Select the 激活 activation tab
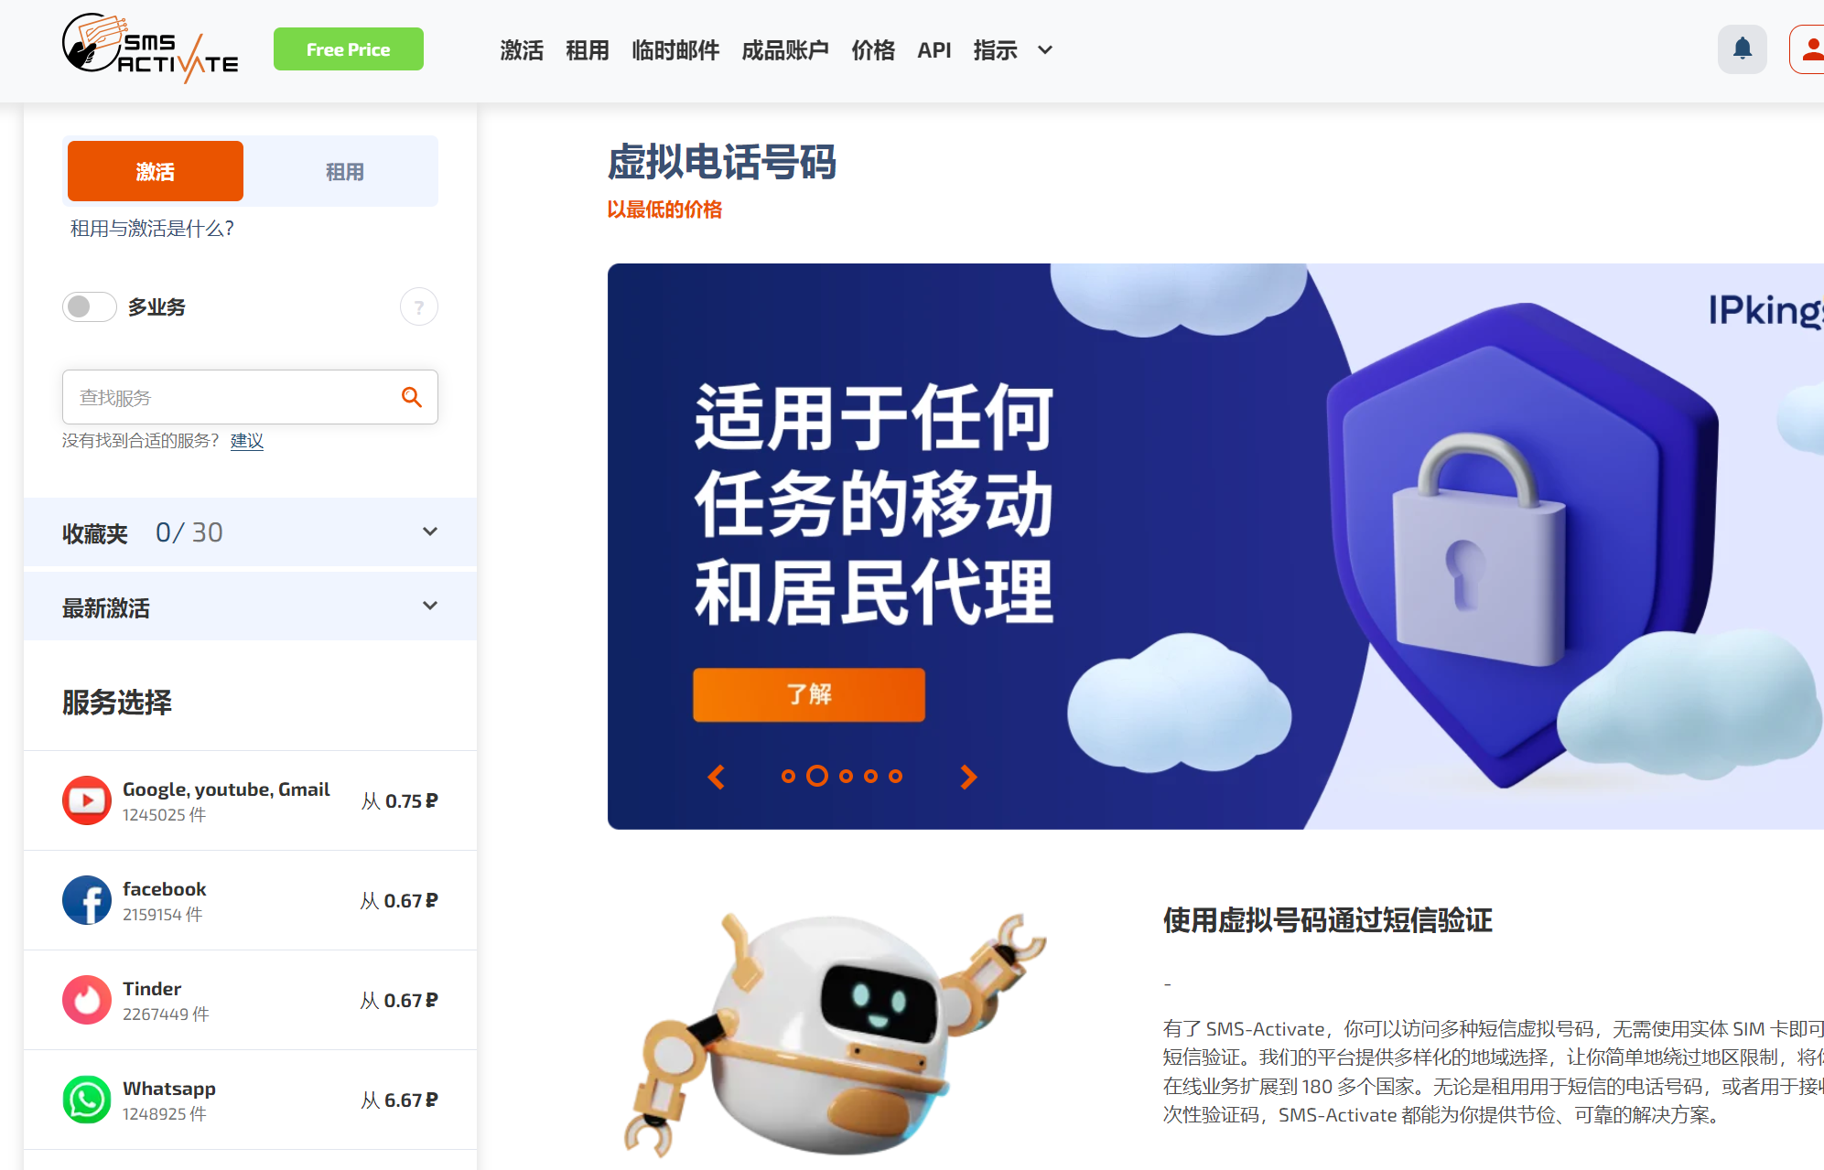The width and height of the screenshot is (1824, 1170). click(156, 170)
